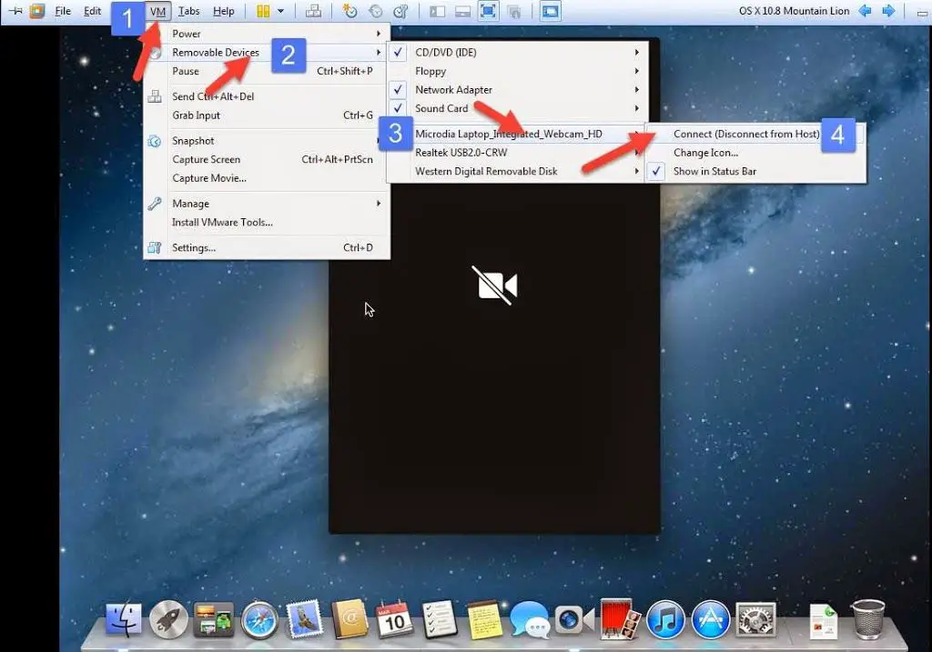Open Launchpad rocket icon in the Dock

click(168, 619)
